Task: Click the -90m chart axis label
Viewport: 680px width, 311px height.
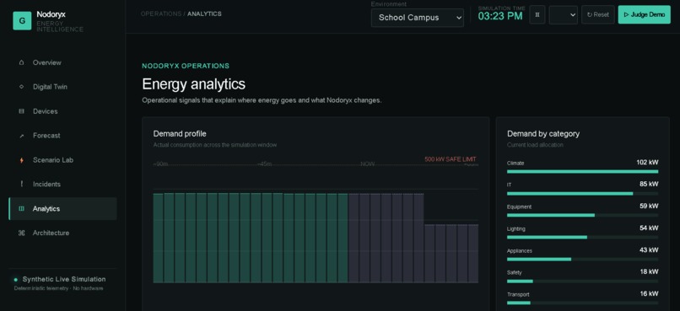Action: click(x=160, y=164)
